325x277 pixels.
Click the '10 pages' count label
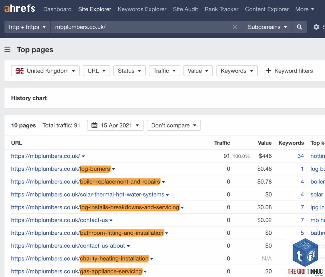click(x=23, y=125)
